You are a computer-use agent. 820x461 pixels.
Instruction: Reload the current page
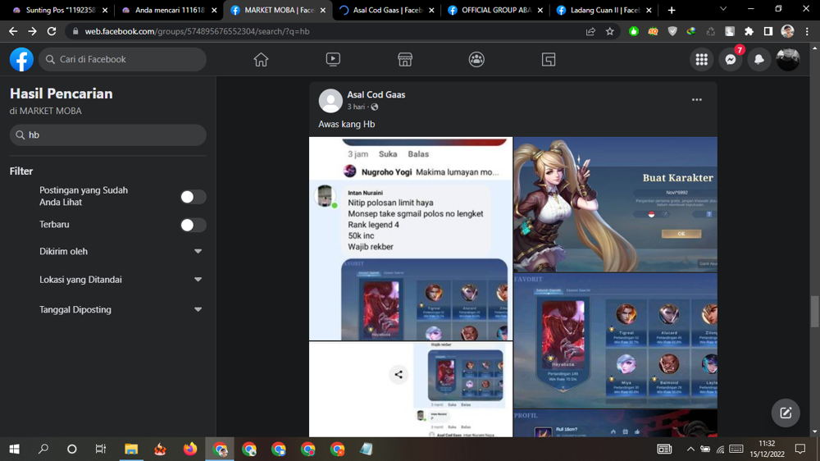51,31
